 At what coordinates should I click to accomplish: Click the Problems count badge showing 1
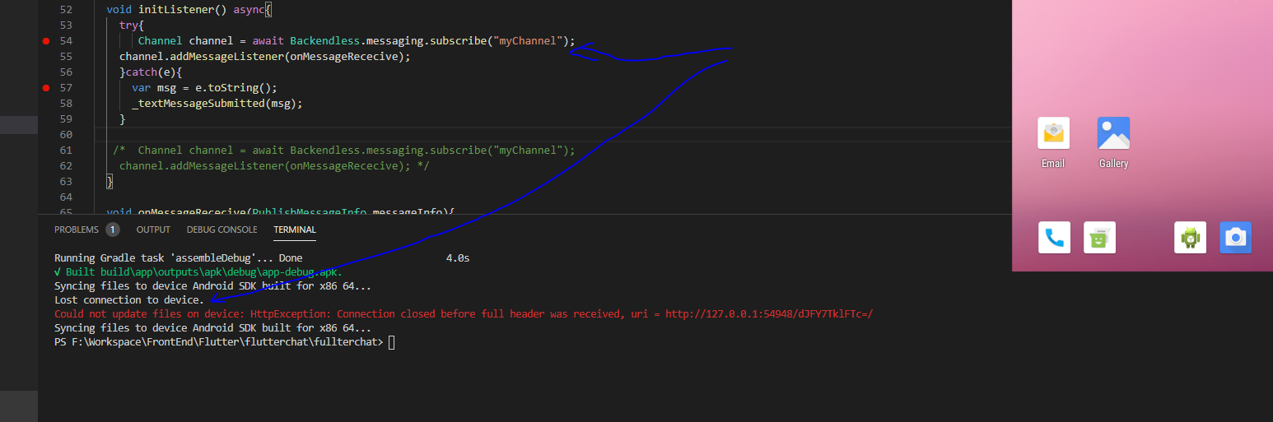click(x=112, y=230)
